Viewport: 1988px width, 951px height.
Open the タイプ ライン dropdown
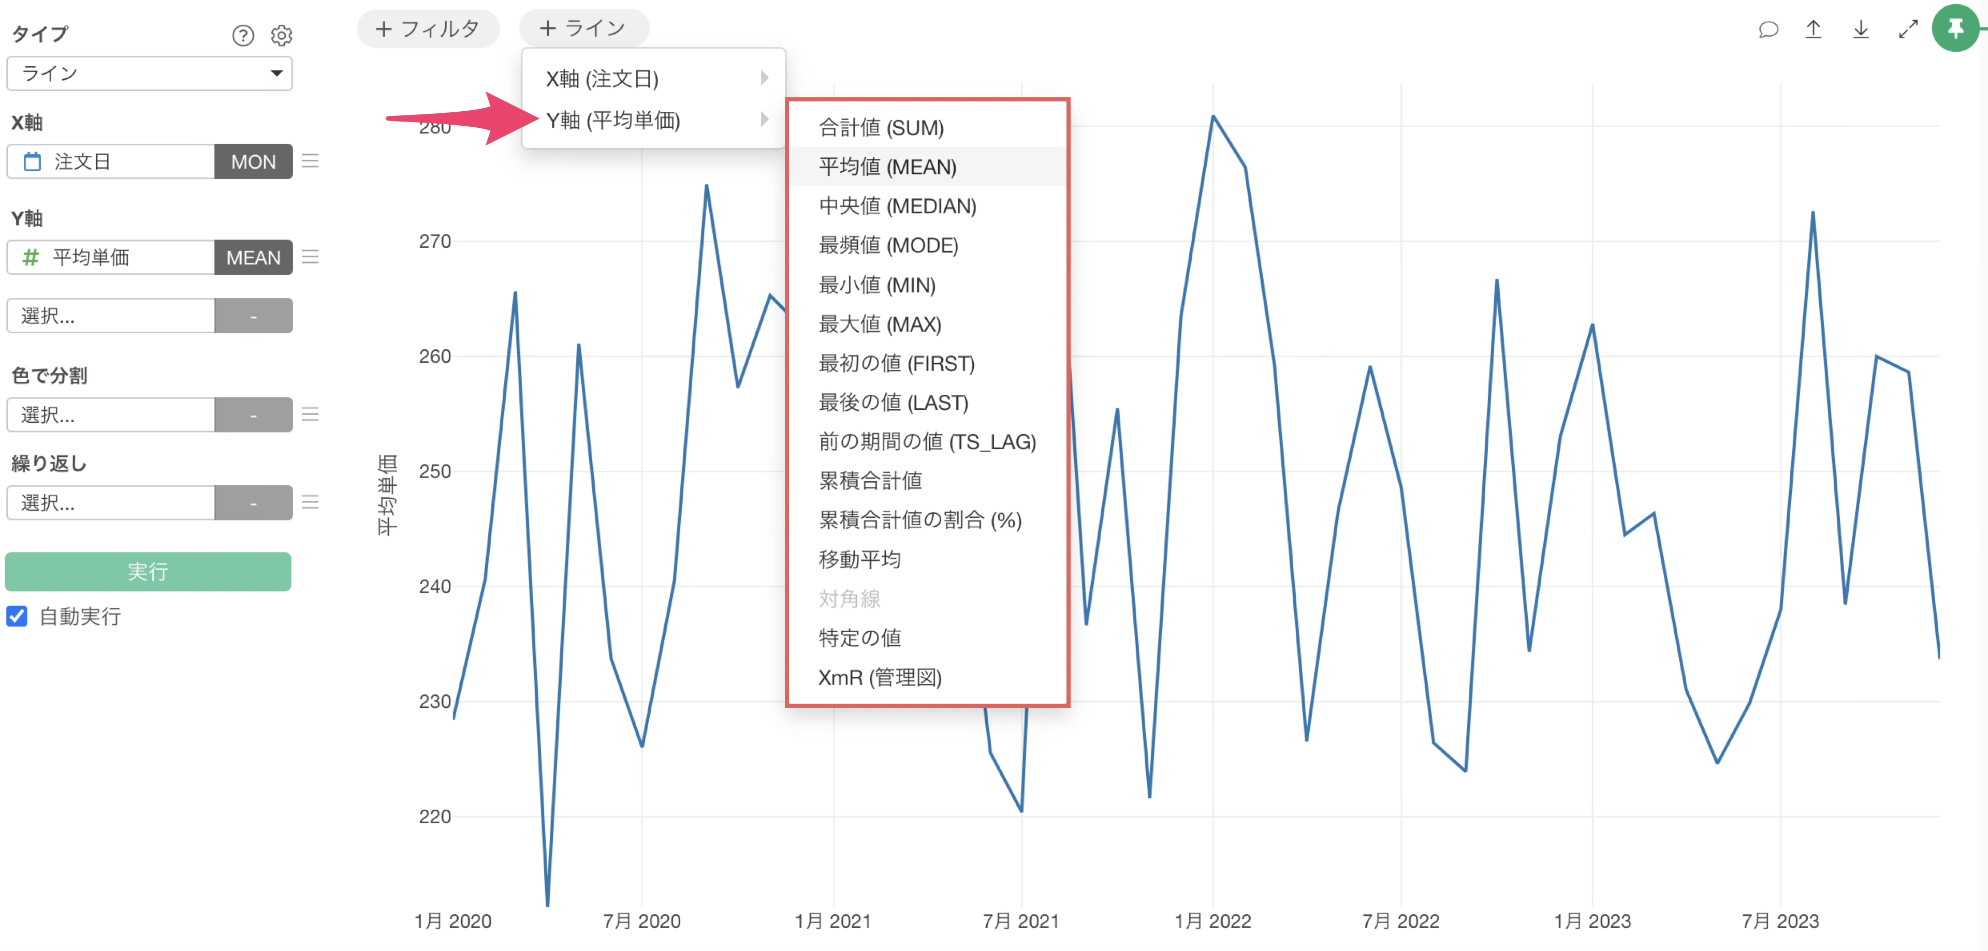(x=149, y=73)
